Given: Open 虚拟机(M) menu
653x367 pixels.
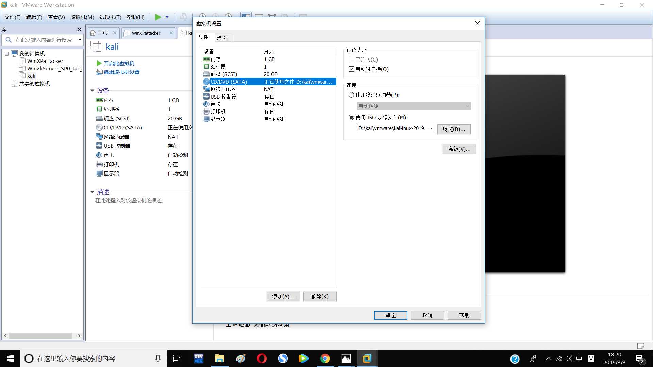Looking at the screenshot, I should click(82, 17).
